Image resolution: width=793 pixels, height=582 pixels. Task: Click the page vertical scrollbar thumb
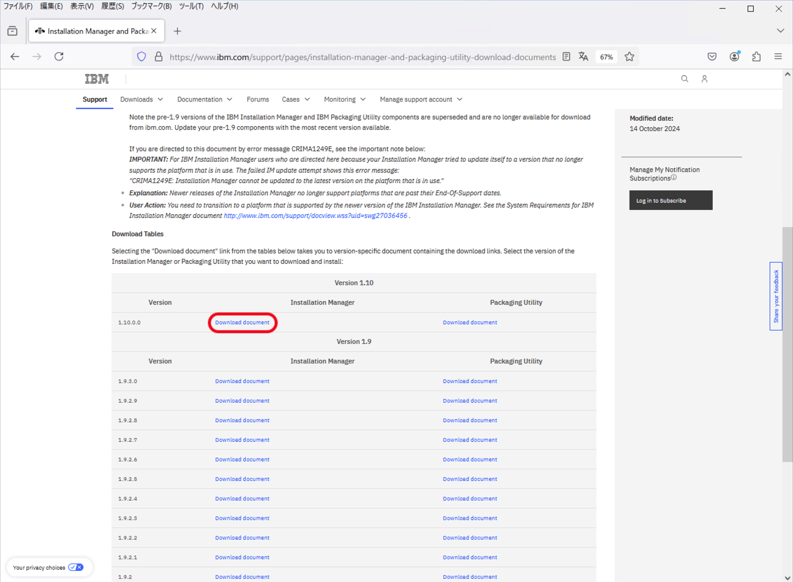787,345
